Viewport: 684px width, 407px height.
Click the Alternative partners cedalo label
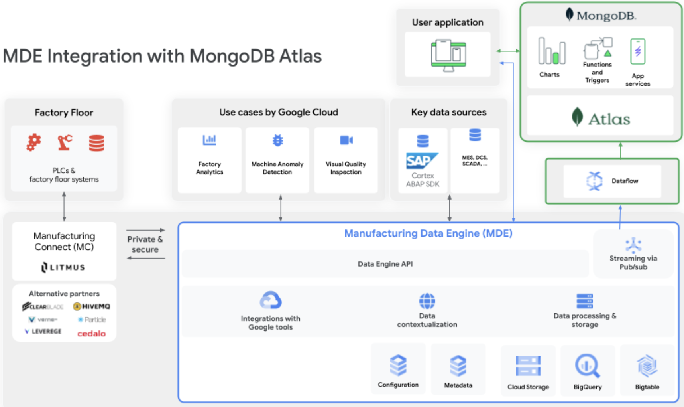[92, 333]
